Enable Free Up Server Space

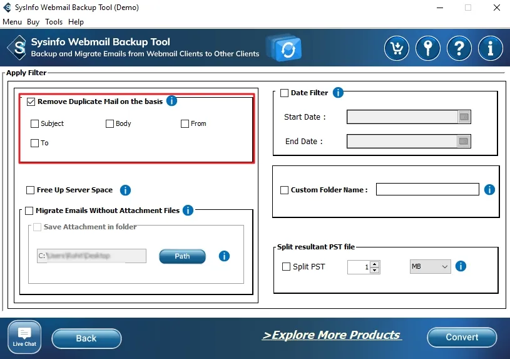pos(30,190)
